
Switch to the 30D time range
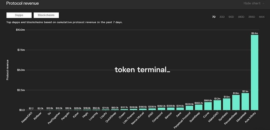222,17
